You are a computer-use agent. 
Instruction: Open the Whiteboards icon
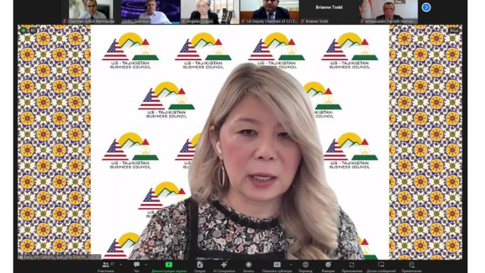coord(381,265)
